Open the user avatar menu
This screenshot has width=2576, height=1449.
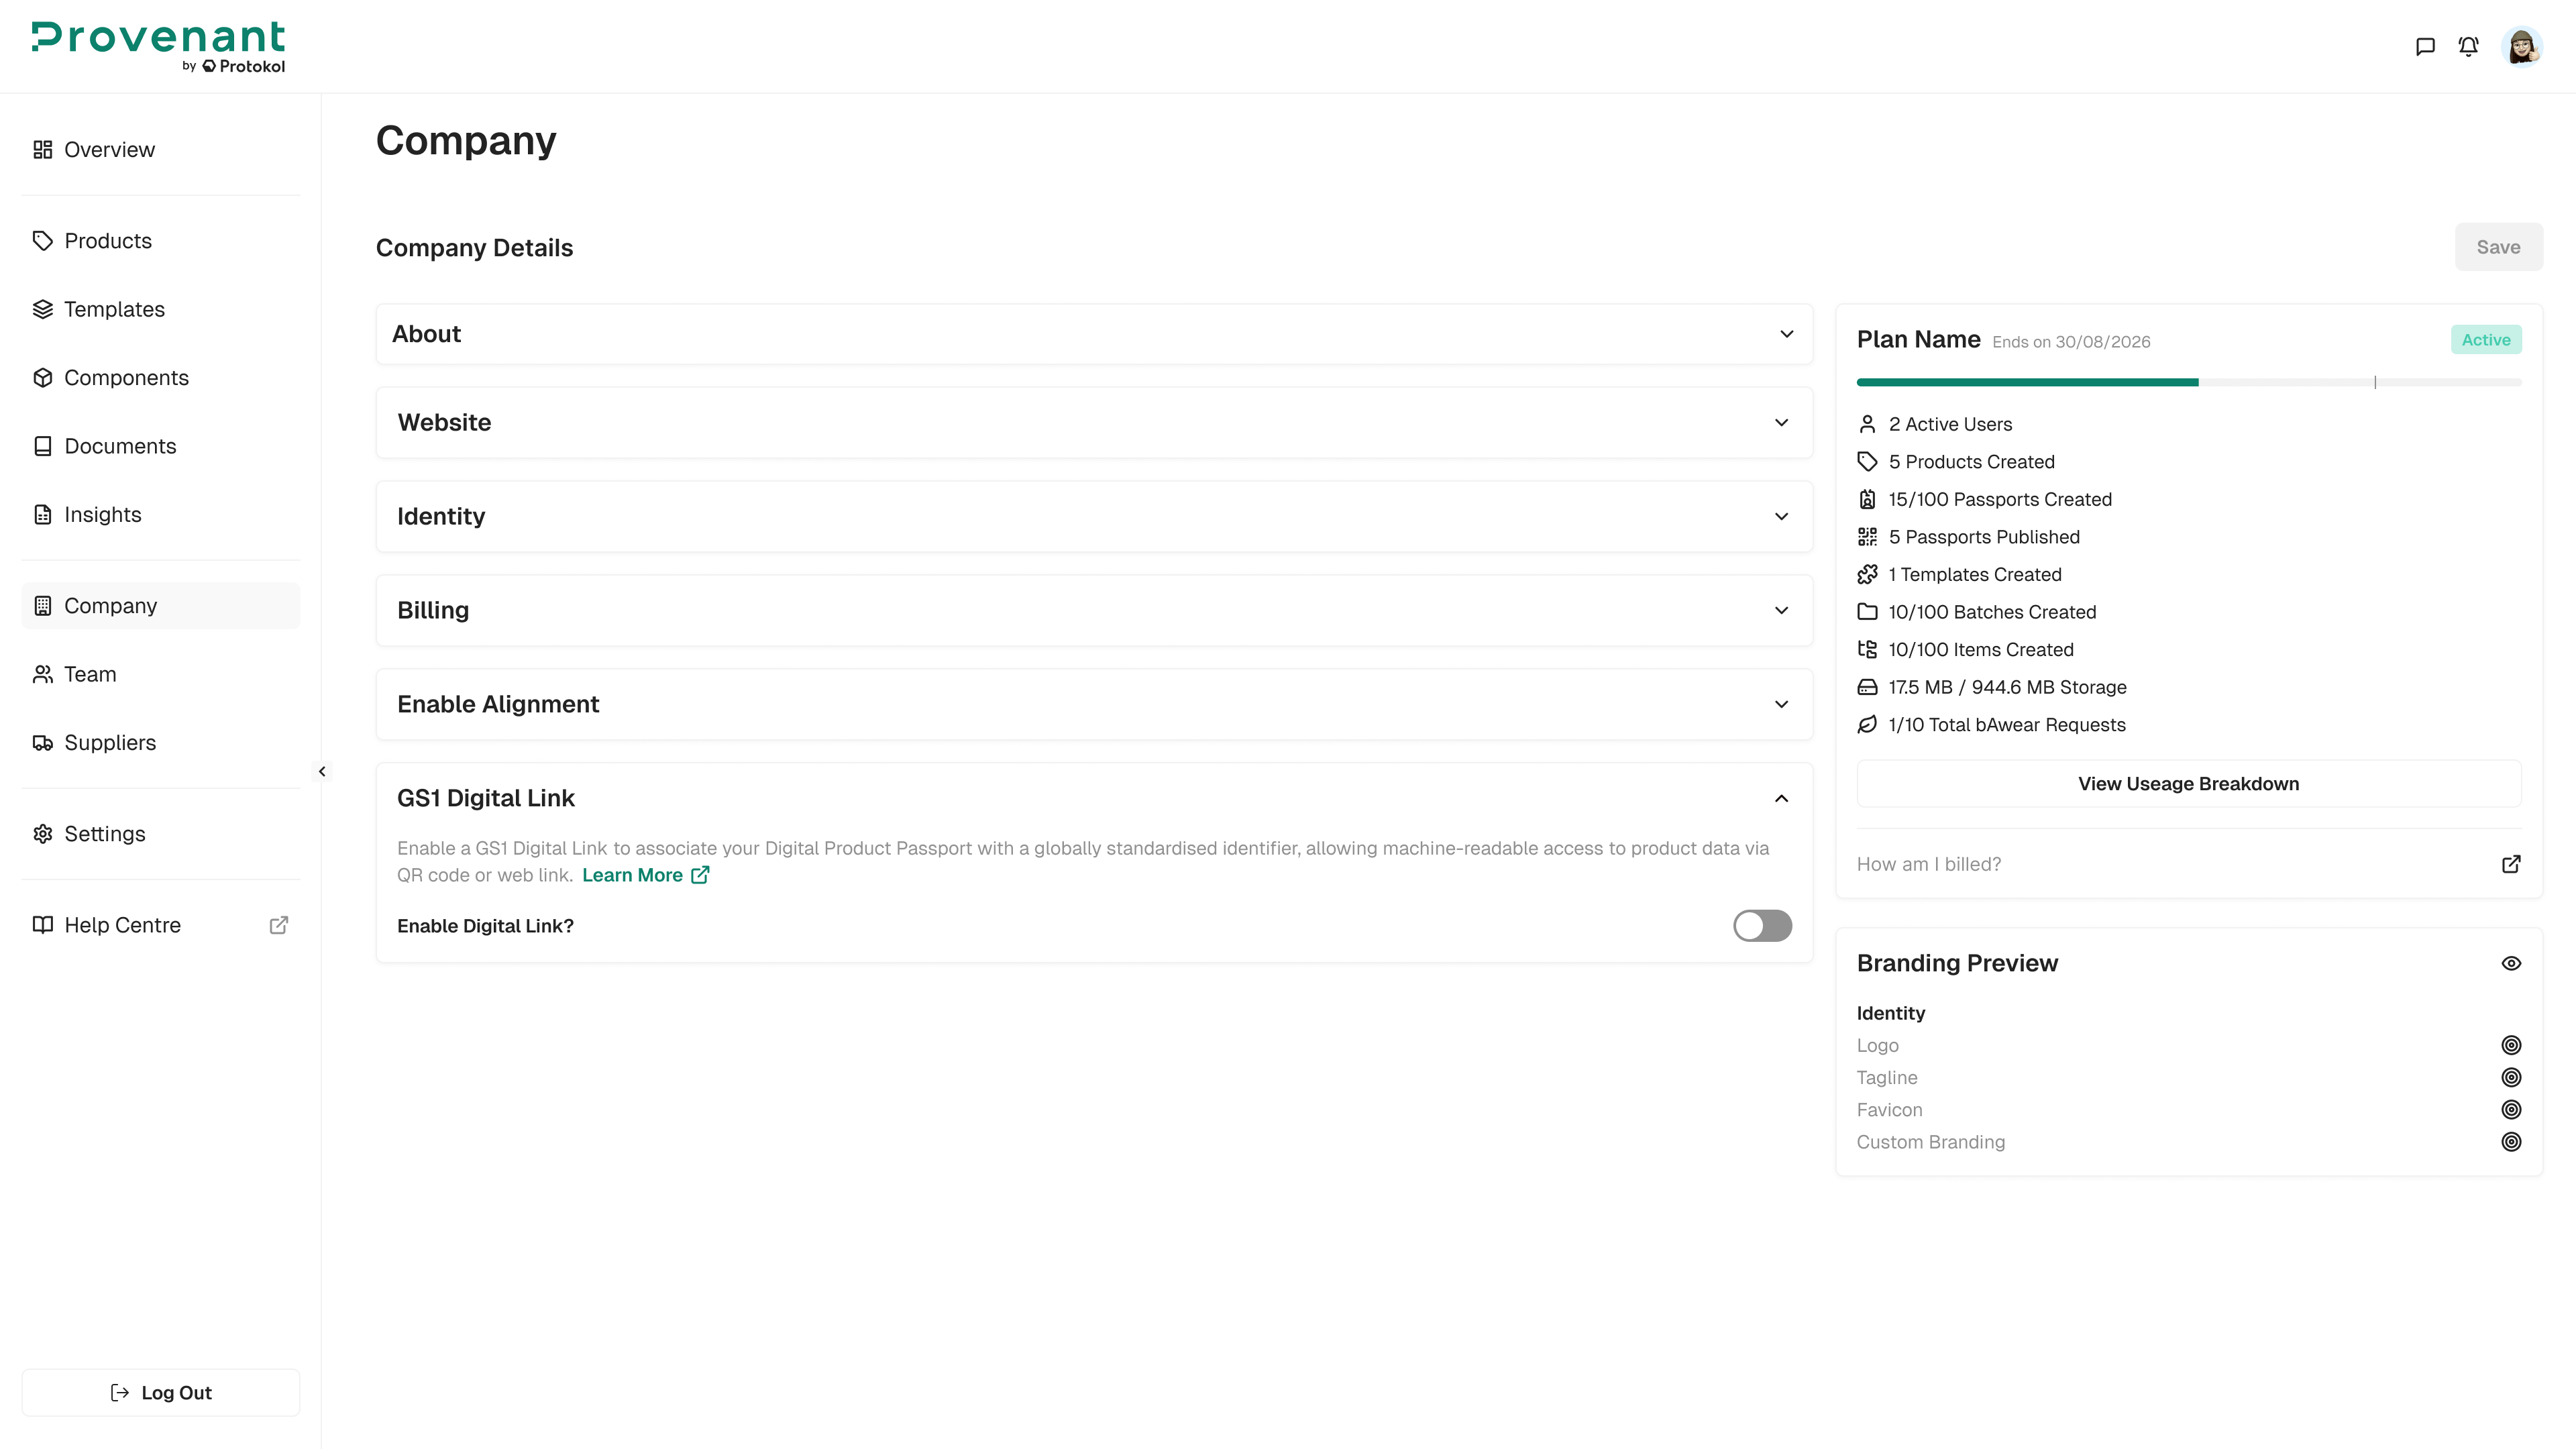tap(2521, 46)
